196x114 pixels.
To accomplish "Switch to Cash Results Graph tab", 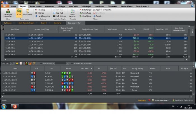I will (x=26, y=23).
